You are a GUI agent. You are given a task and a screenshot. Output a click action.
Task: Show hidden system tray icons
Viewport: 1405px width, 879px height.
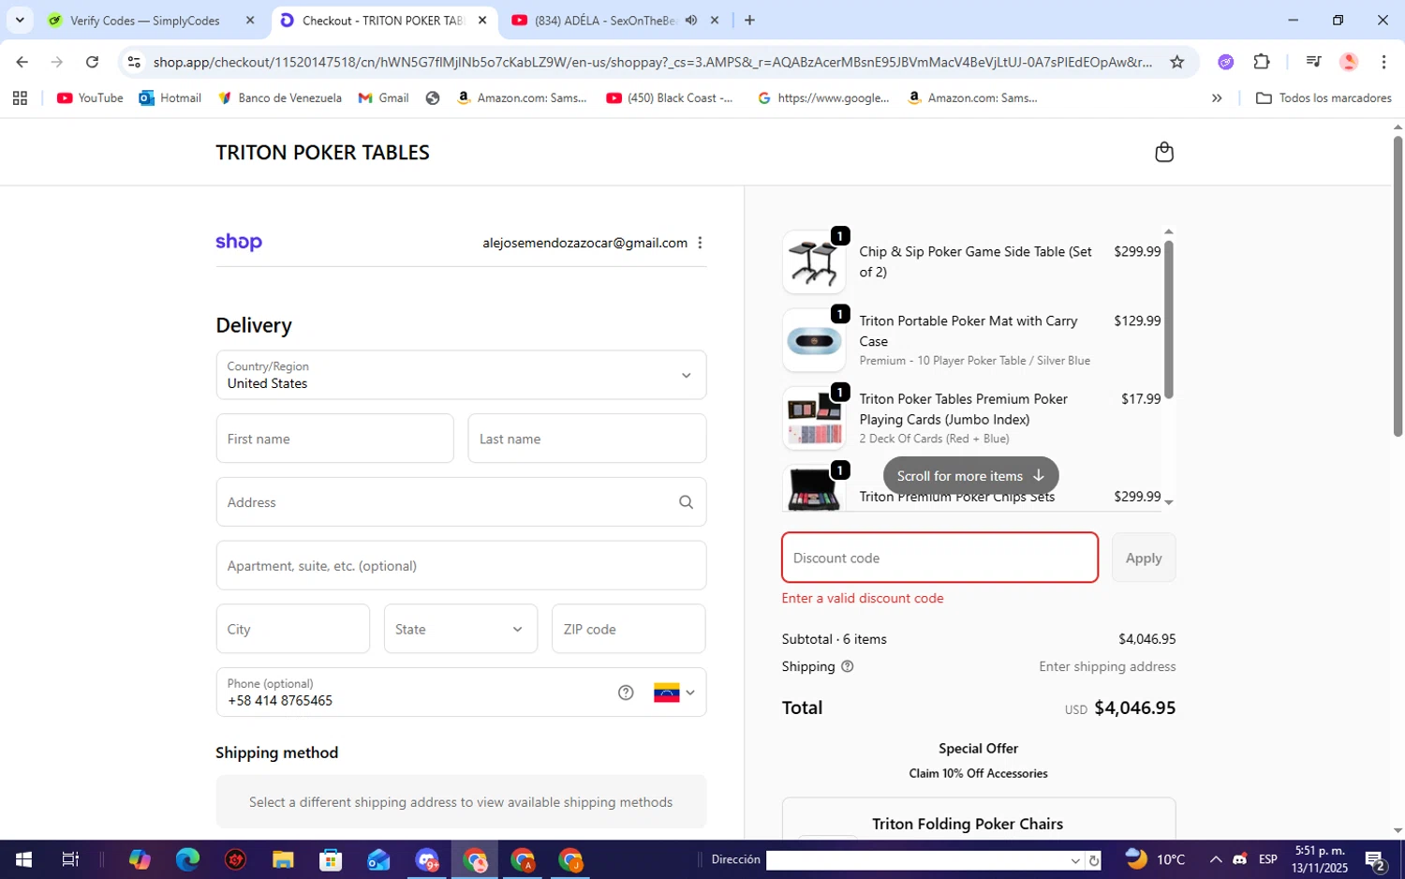[1215, 859]
